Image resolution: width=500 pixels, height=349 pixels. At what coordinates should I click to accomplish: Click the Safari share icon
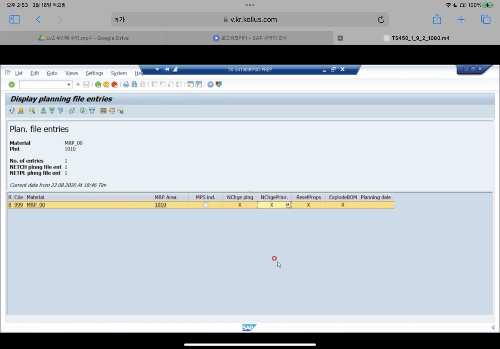(437, 19)
